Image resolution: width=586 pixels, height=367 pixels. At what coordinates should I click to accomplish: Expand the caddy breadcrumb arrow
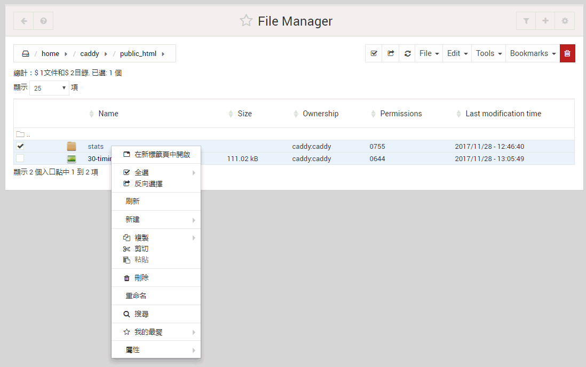(106, 54)
